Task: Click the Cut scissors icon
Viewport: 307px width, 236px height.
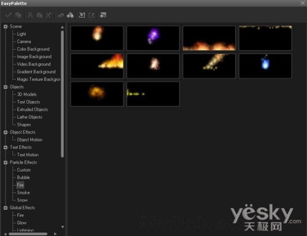Action: (30, 15)
